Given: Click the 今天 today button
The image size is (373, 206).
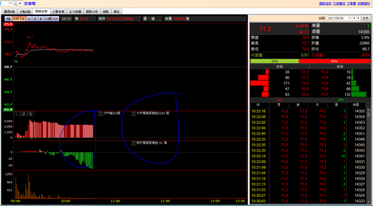Looking at the screenshot, I should (x=365, y=18).
